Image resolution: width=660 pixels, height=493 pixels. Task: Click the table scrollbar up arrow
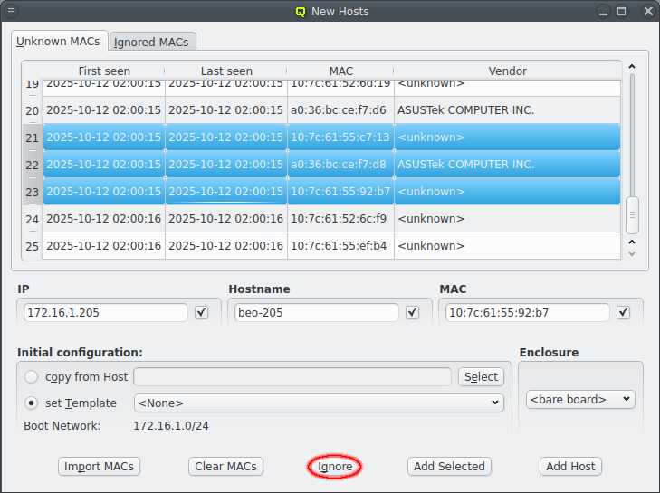click(x=632, y=67)
